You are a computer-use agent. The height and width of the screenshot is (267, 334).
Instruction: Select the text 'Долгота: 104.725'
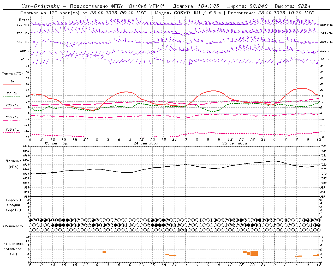196,7
